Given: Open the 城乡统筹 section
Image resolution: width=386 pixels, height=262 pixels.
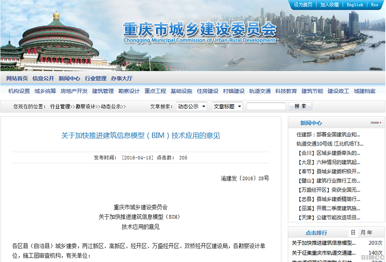Looking at the screenshot, I should pyautogui.click(x=45, y=91).
